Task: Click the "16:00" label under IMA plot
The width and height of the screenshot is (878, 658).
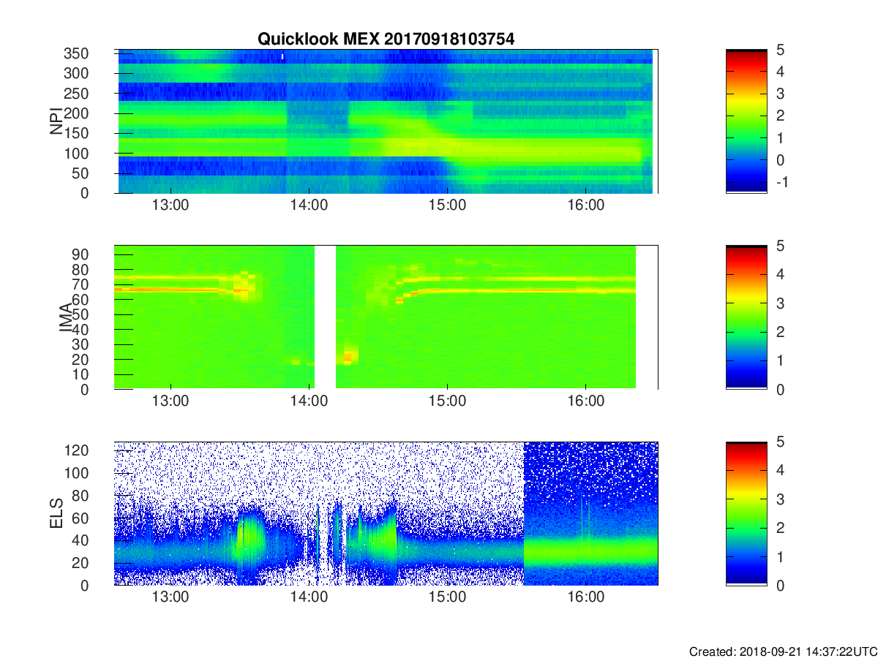Action: coord(586,402)
